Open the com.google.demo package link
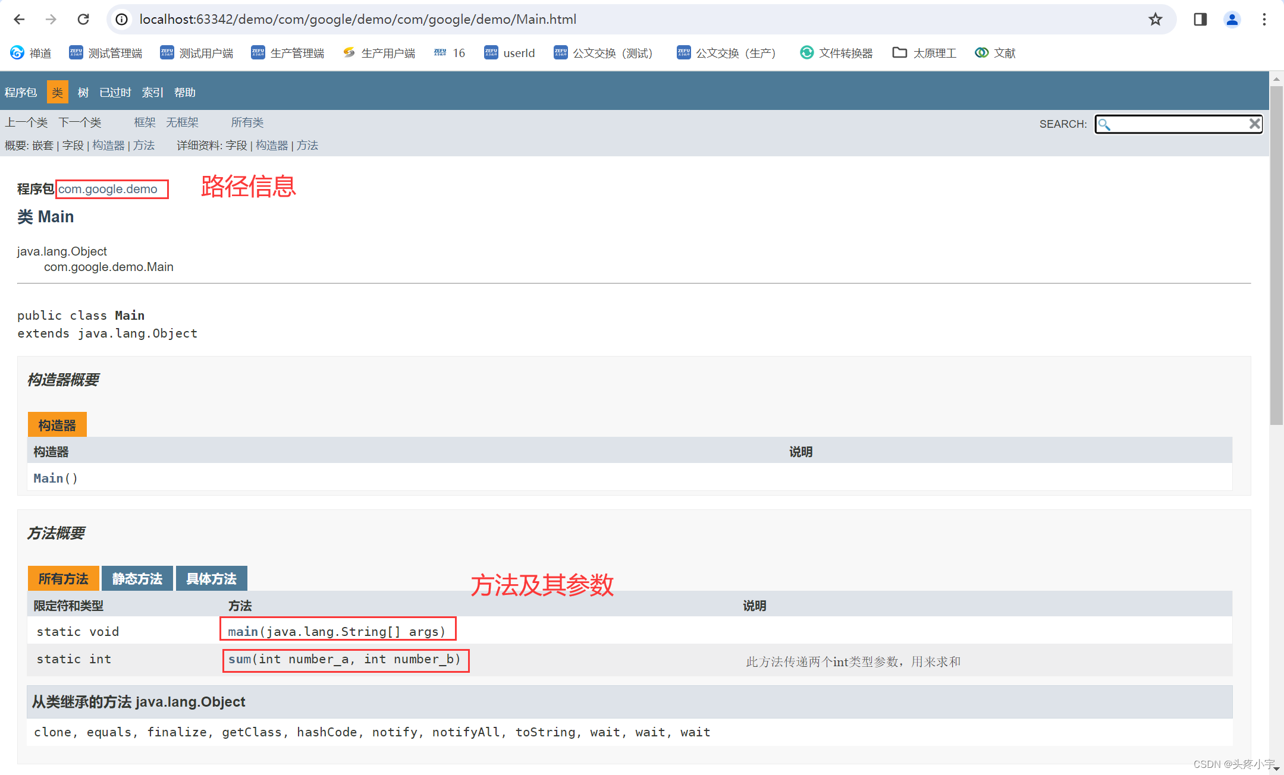The image size is (1284, 775). pyautogui.click(x=108, y=189)
